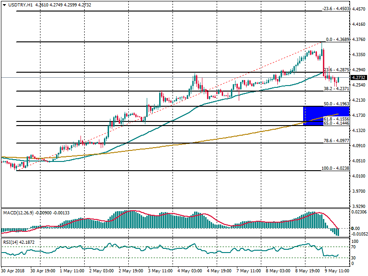This screenshot has height=276, width=368.
Task: Select the 50.0 - 4.1963 Fibonacci level label
Action: click(336, 104)
